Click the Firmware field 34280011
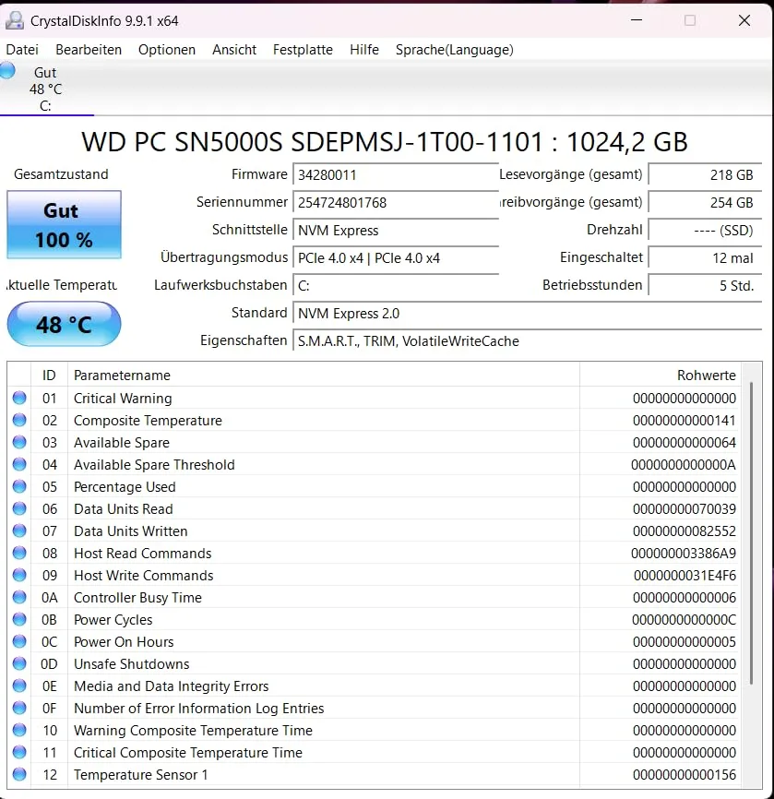 point(396,174)
